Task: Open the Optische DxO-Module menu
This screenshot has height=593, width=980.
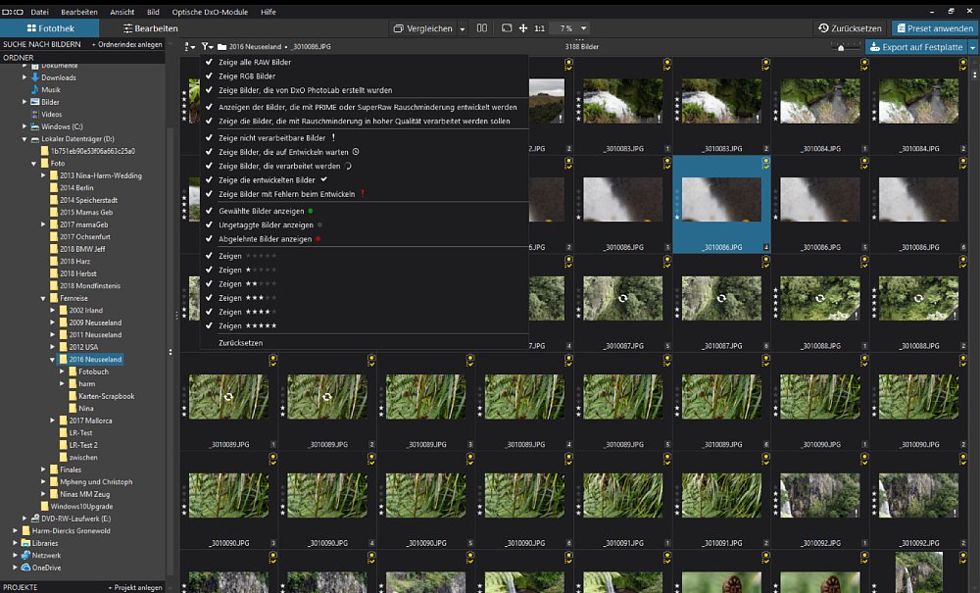Action: tap(210, 12)
